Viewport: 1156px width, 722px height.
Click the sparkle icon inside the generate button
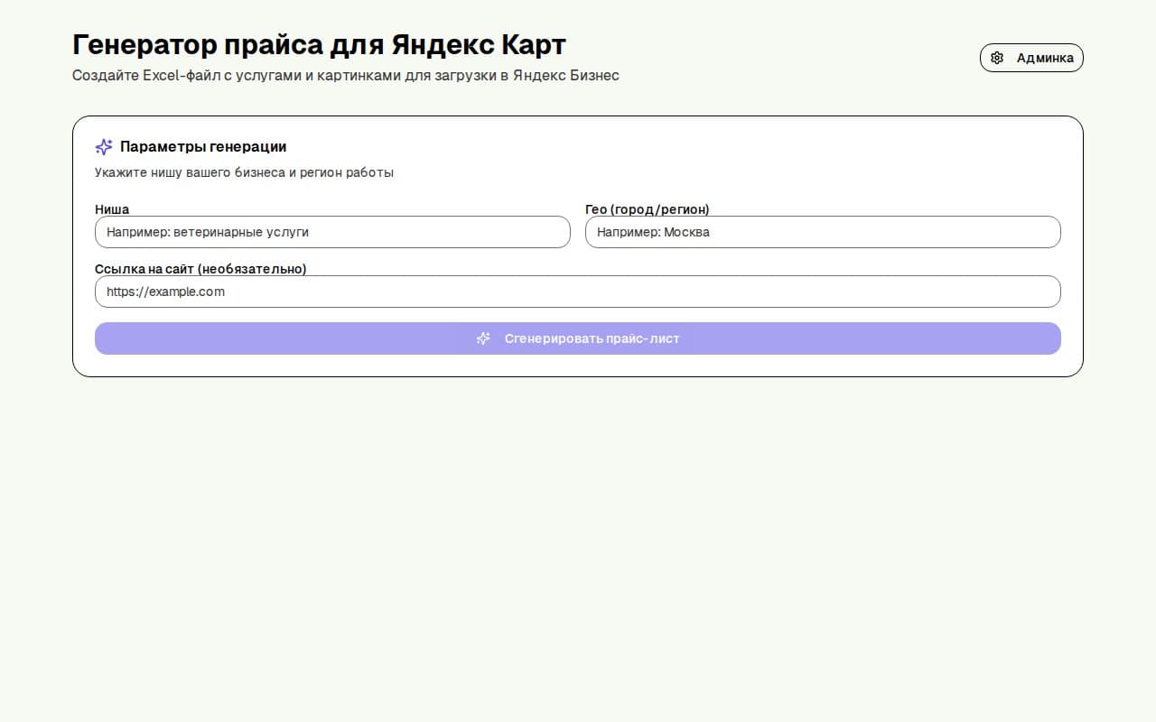483,338
